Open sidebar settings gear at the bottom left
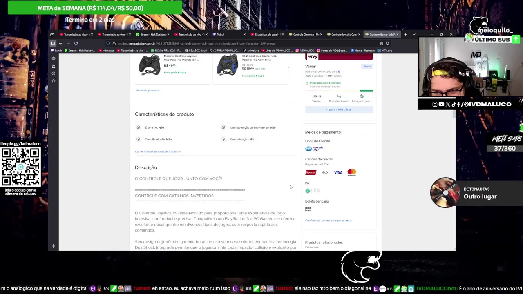 (54, 246)
